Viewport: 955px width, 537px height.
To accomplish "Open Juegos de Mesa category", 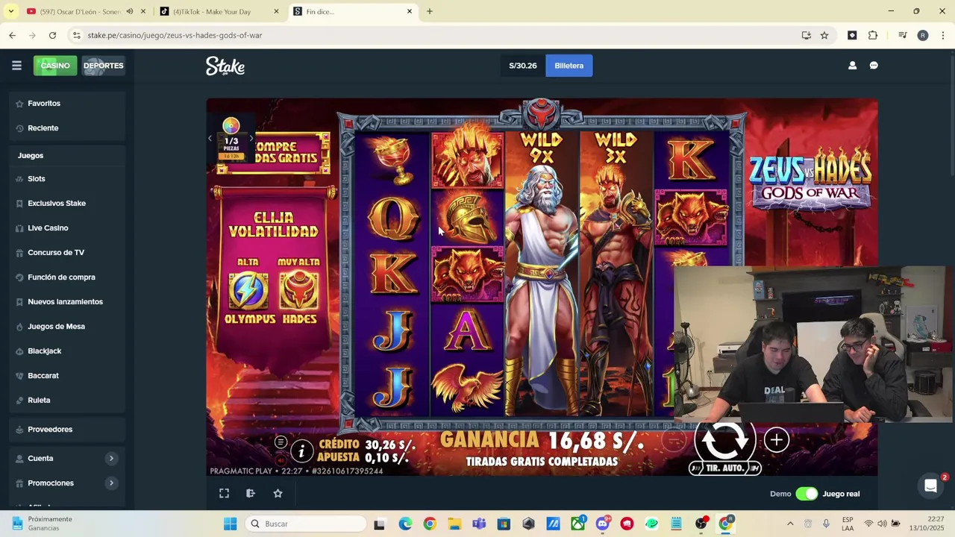I will (67, 327).
